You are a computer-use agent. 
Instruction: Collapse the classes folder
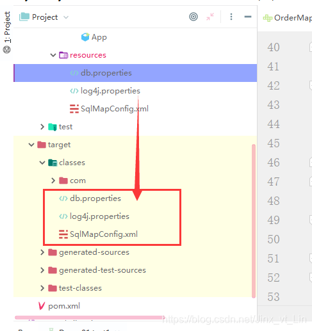(x=42, y=163)
